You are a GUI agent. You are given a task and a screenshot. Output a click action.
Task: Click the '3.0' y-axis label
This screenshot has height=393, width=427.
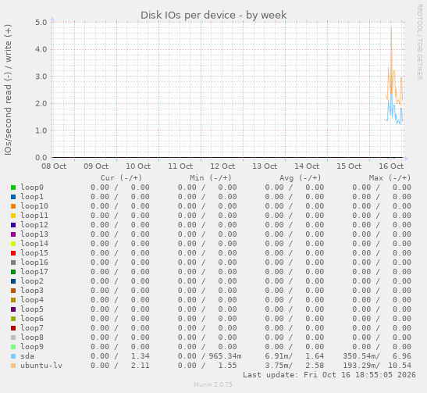pyautogui.click(x=41, y=77)
